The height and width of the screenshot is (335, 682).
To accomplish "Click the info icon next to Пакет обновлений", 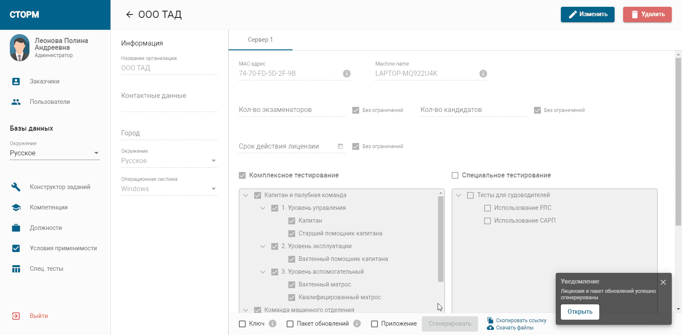I will pos(357,324).
